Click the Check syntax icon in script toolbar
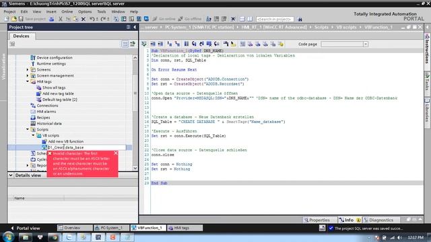 click(x=144, y=44)
